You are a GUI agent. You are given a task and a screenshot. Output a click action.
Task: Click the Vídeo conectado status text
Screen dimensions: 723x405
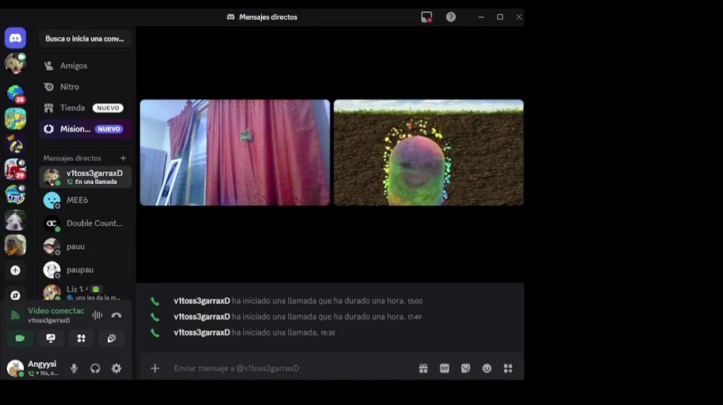(x=56, y=310)
